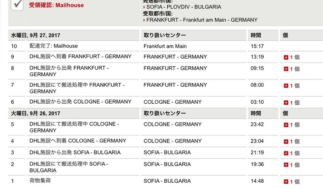Image resolution: width=323 pixels, height=188 pixels.
Task: Expand pieces for row 8 Frankfurt departure
Action: pyautogui.click(x=286, y=69)
